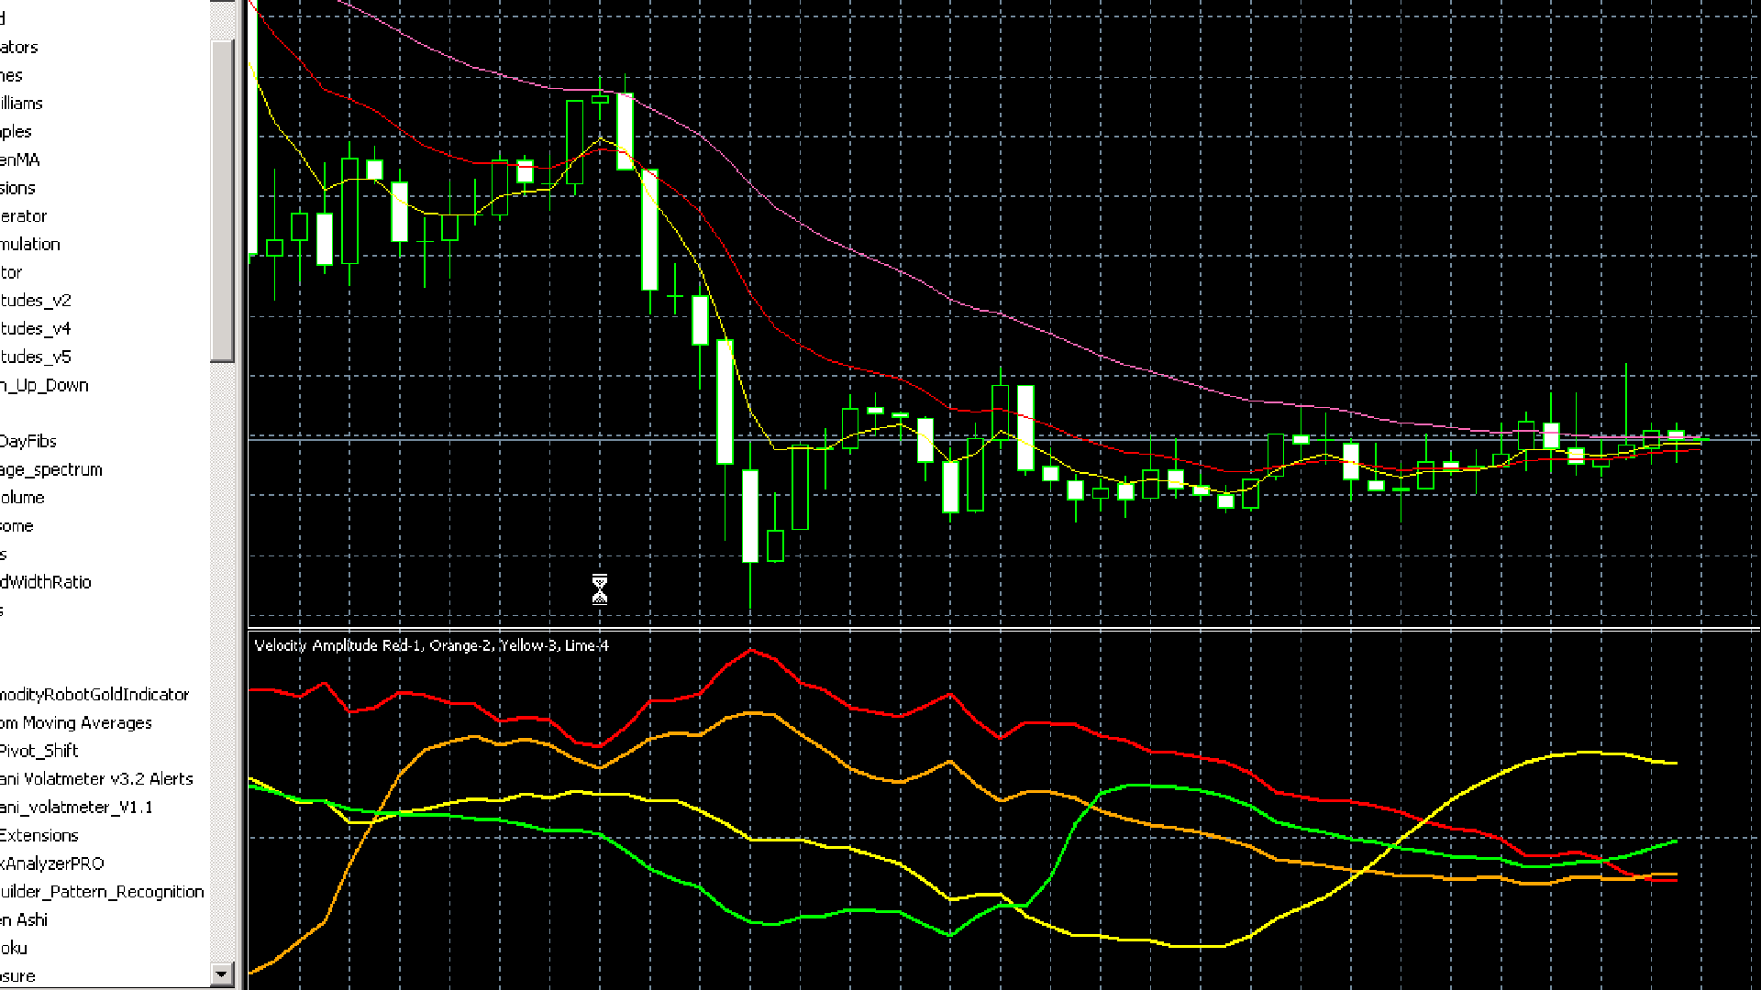
Task: Select the RobotGoldIndicator entry
Action: (x=94, y=694)
